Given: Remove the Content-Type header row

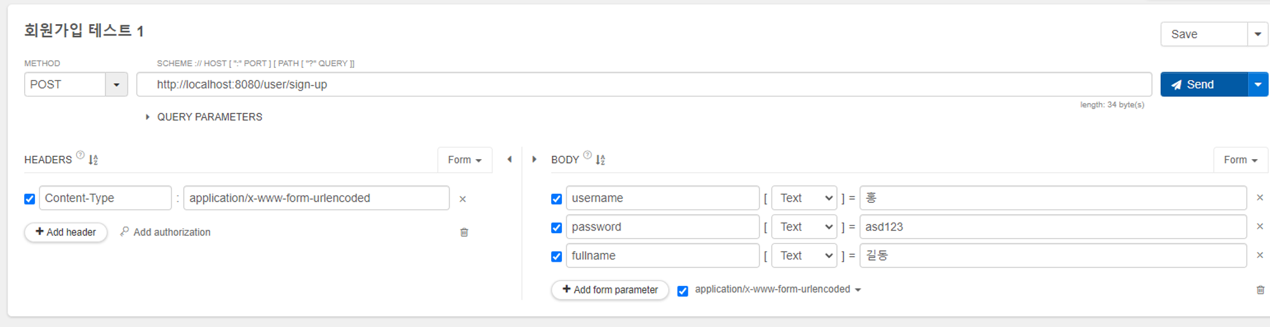Looking at the screenshot, I should click(x=462, y=199).
